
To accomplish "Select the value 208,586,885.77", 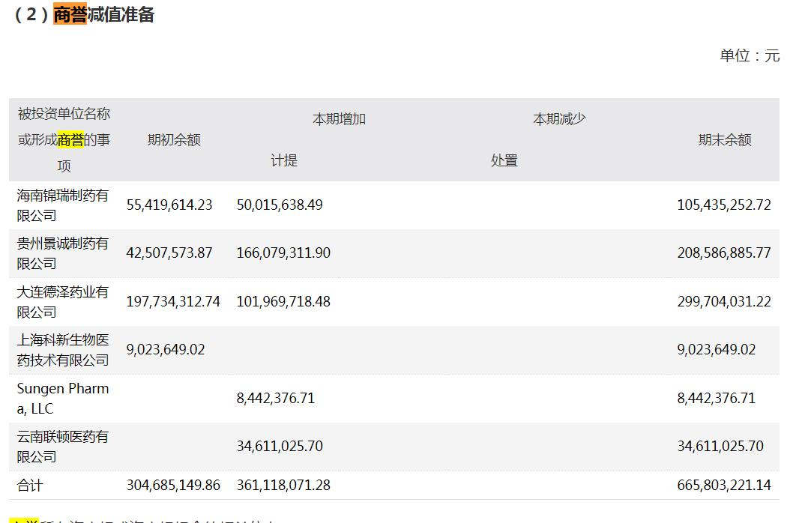I will click(724, 253).
